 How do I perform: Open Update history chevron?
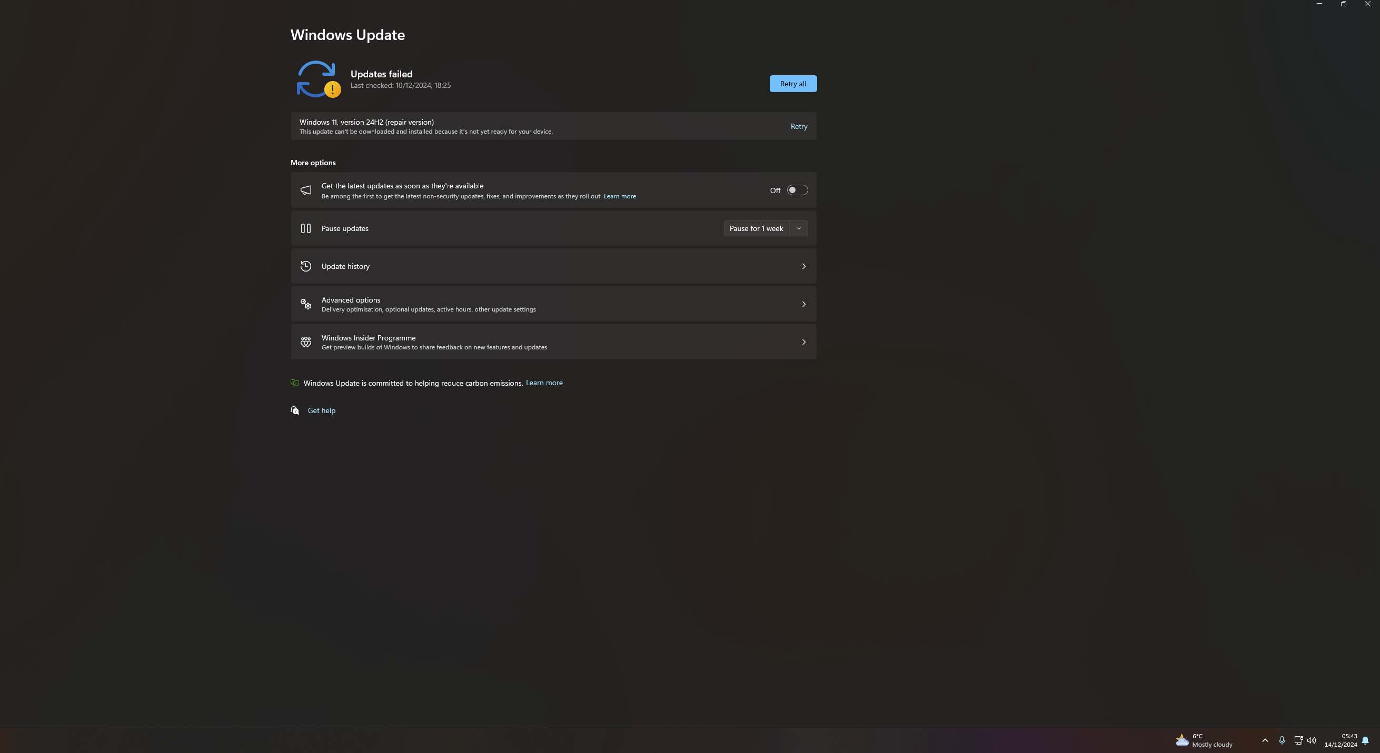pos(803,266)
